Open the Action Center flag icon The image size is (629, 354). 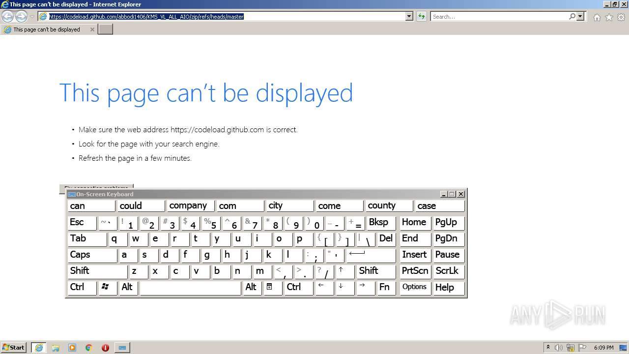(x=583, y=348)
